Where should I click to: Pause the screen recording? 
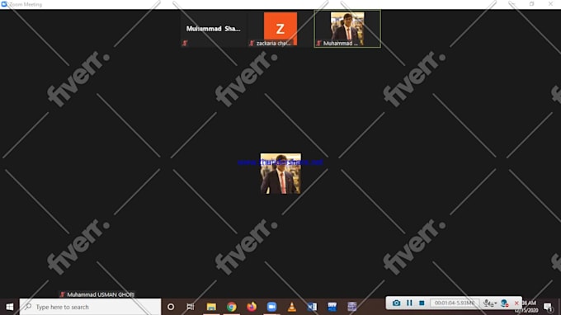[x=409, y=303]
